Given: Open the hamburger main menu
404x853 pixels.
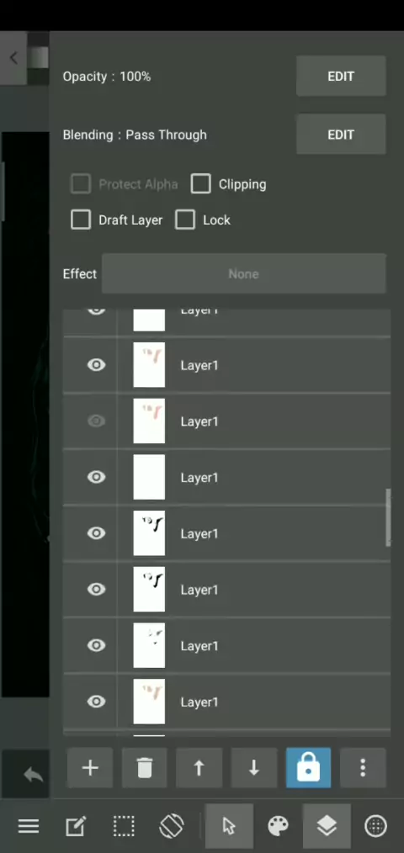Looking at the screenshot, I should tap(29, 826).
